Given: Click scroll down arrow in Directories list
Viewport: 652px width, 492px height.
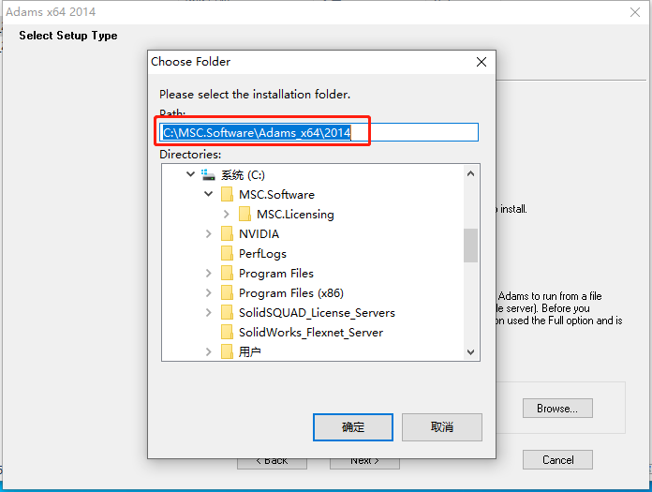Looking at the screenshot, I should click(470, 351).
